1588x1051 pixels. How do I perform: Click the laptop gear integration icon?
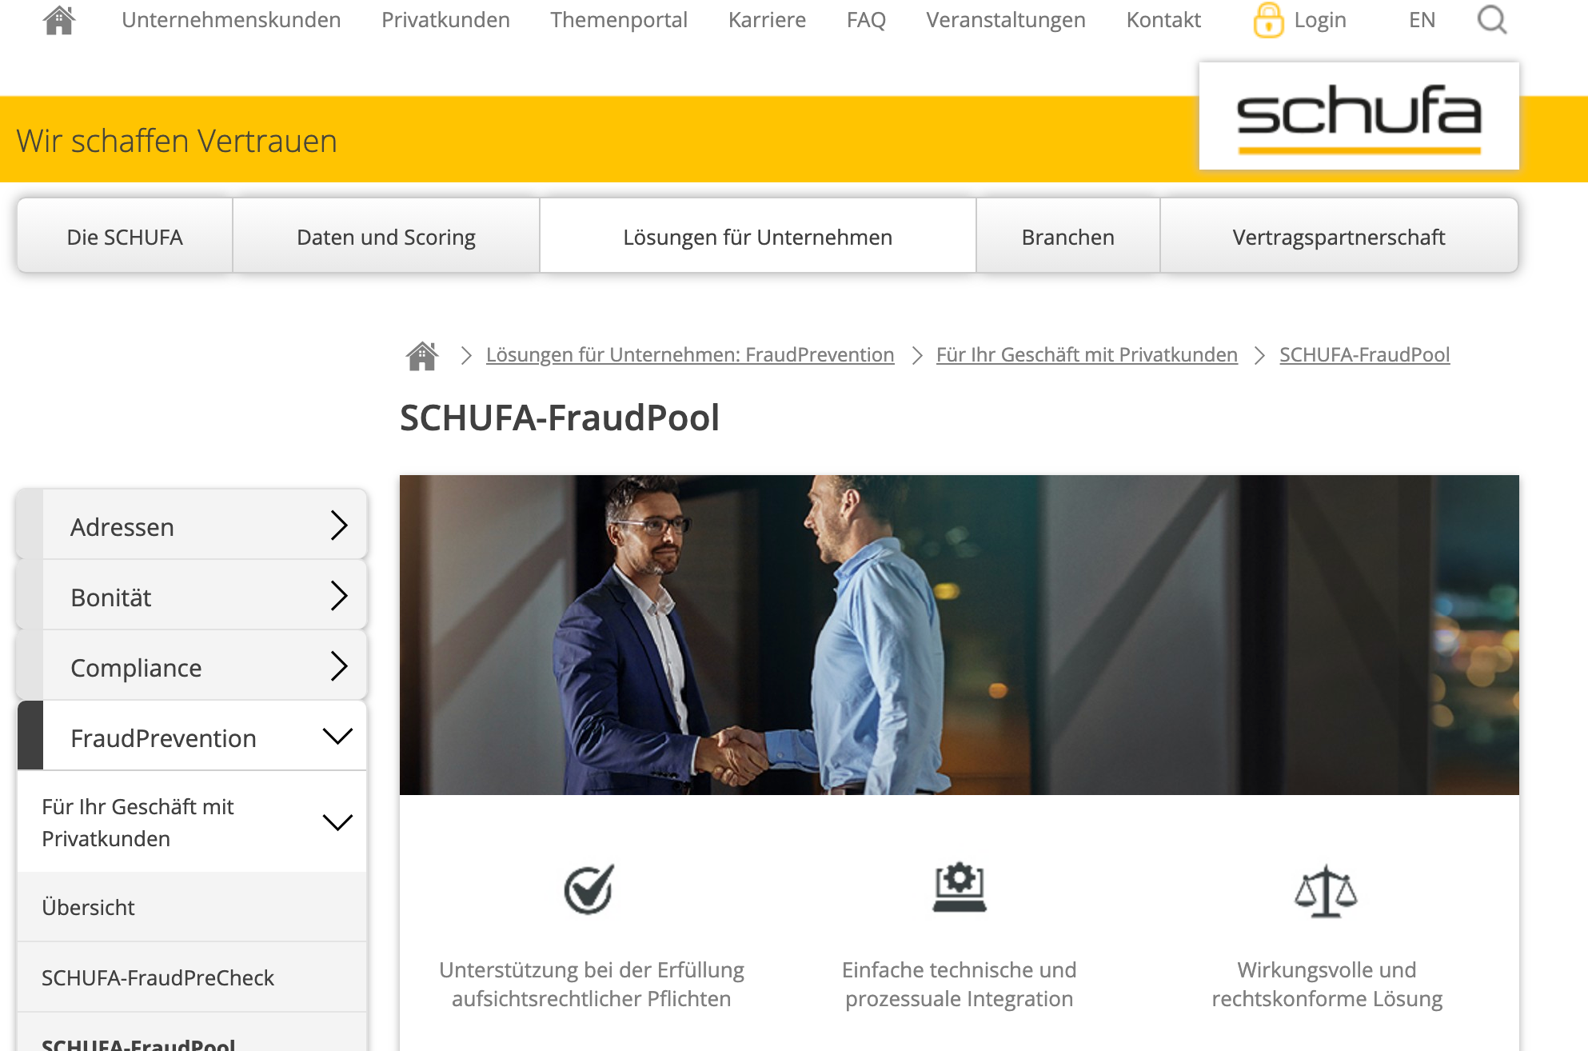click(960, 887)
